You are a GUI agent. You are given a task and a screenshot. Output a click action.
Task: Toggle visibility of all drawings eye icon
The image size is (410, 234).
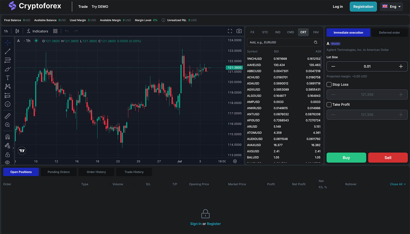click(7, 162)
